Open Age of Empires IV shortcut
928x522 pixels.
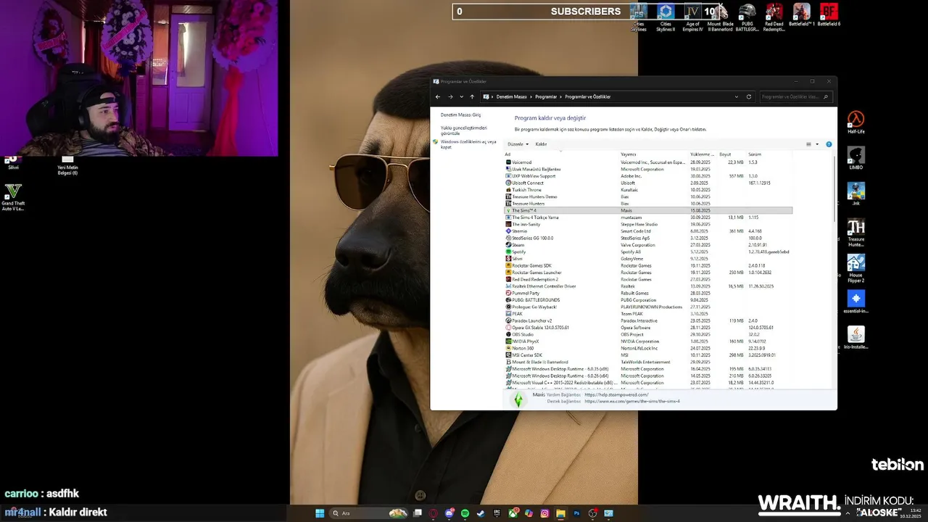[x=692, y=18]
